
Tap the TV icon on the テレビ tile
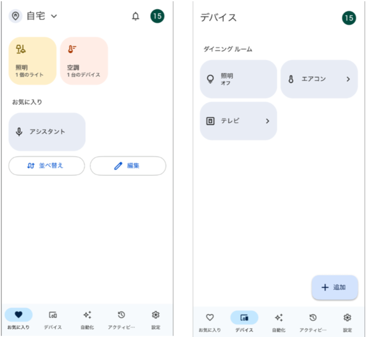point(211,121)
